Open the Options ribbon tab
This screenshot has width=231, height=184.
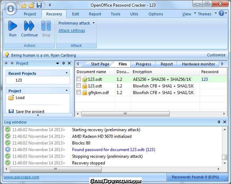tap(155, 14)
